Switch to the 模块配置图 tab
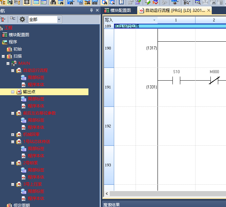Image resolution: width=226 pixels, height=207 pixels. coord(118,11)
